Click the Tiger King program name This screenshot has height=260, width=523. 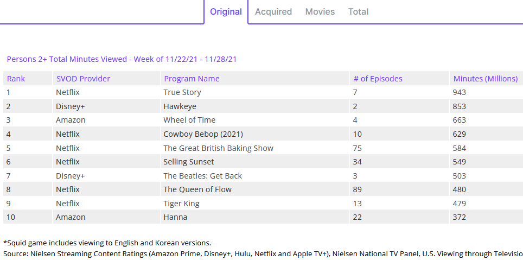point(181,204)
